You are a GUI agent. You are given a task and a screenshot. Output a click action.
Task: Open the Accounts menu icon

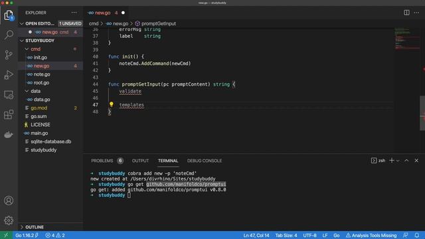click(x=9, y=200)
